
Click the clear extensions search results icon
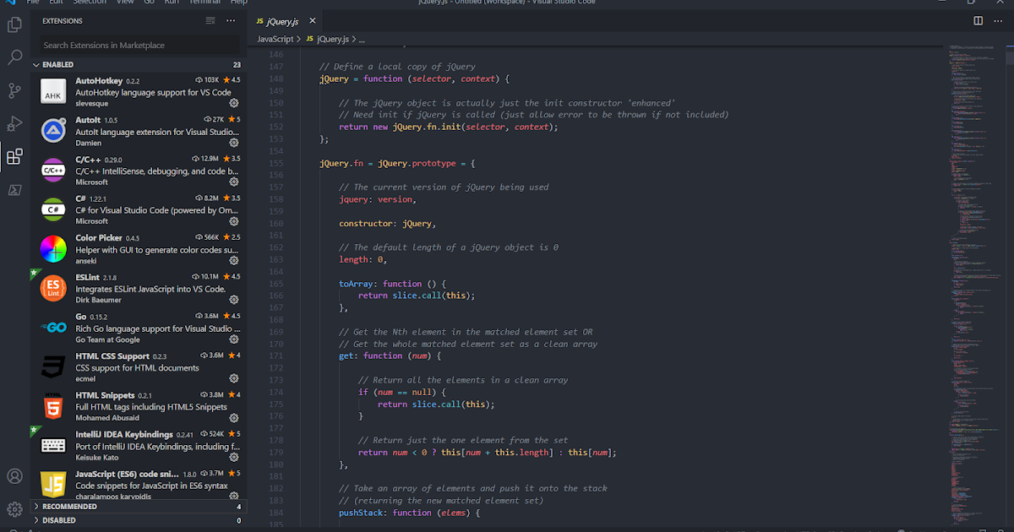[x=210, y=20]
